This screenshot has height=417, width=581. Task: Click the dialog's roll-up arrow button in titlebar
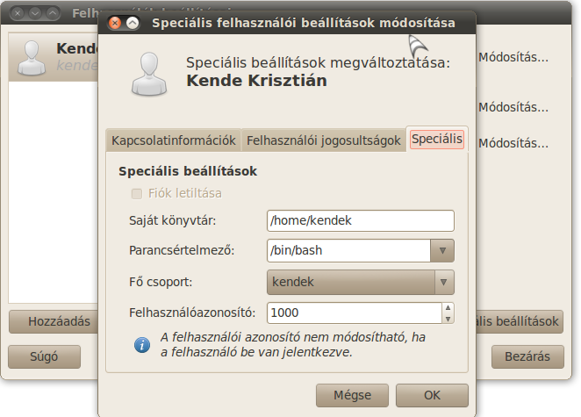pyautogui.click(x=133, y=23)
